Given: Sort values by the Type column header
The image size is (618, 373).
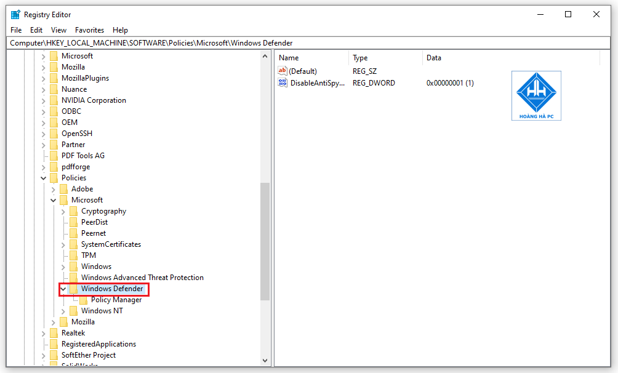Looking at the screenshot, I should 385,58.
